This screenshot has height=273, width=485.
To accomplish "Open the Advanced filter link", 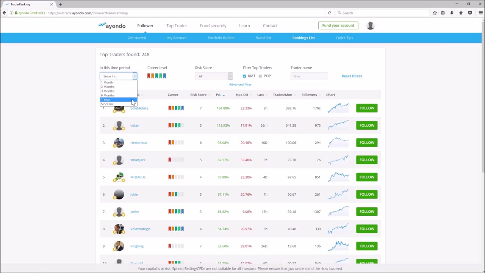I will click(240, 85).
